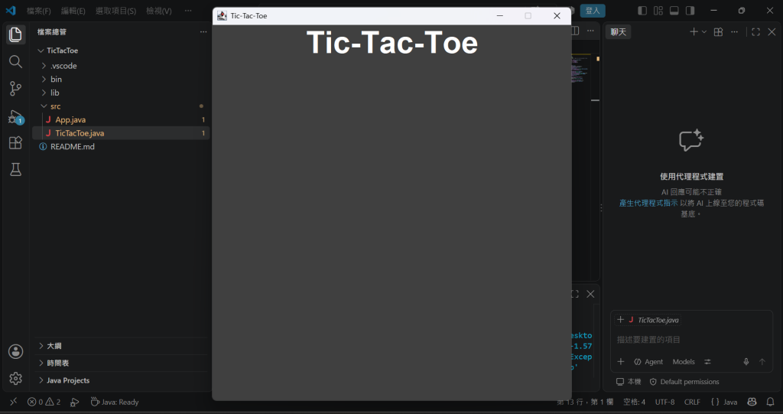Viewport: 783px width, 414px height.
Task: Open the Source Control view icon
Action: (15, 89)
